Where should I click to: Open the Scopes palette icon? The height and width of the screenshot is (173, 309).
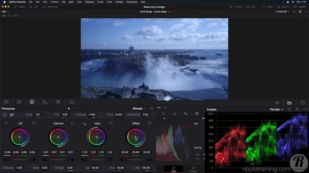(289, 102)
